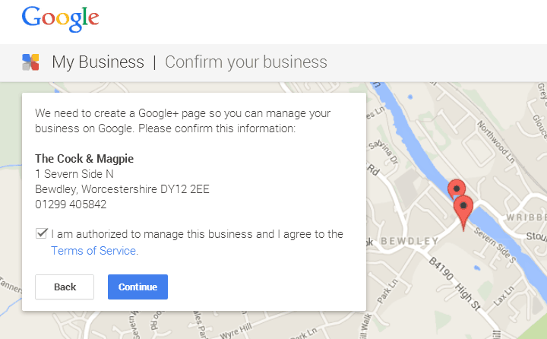Click the Severn Side S road label

click(x=495, y=245)
